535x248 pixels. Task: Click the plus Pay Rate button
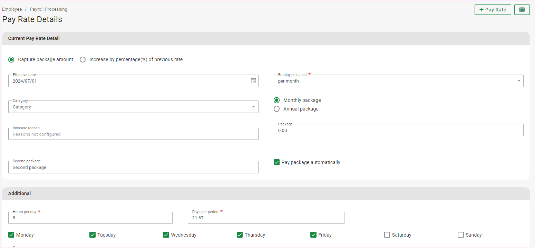493,10
